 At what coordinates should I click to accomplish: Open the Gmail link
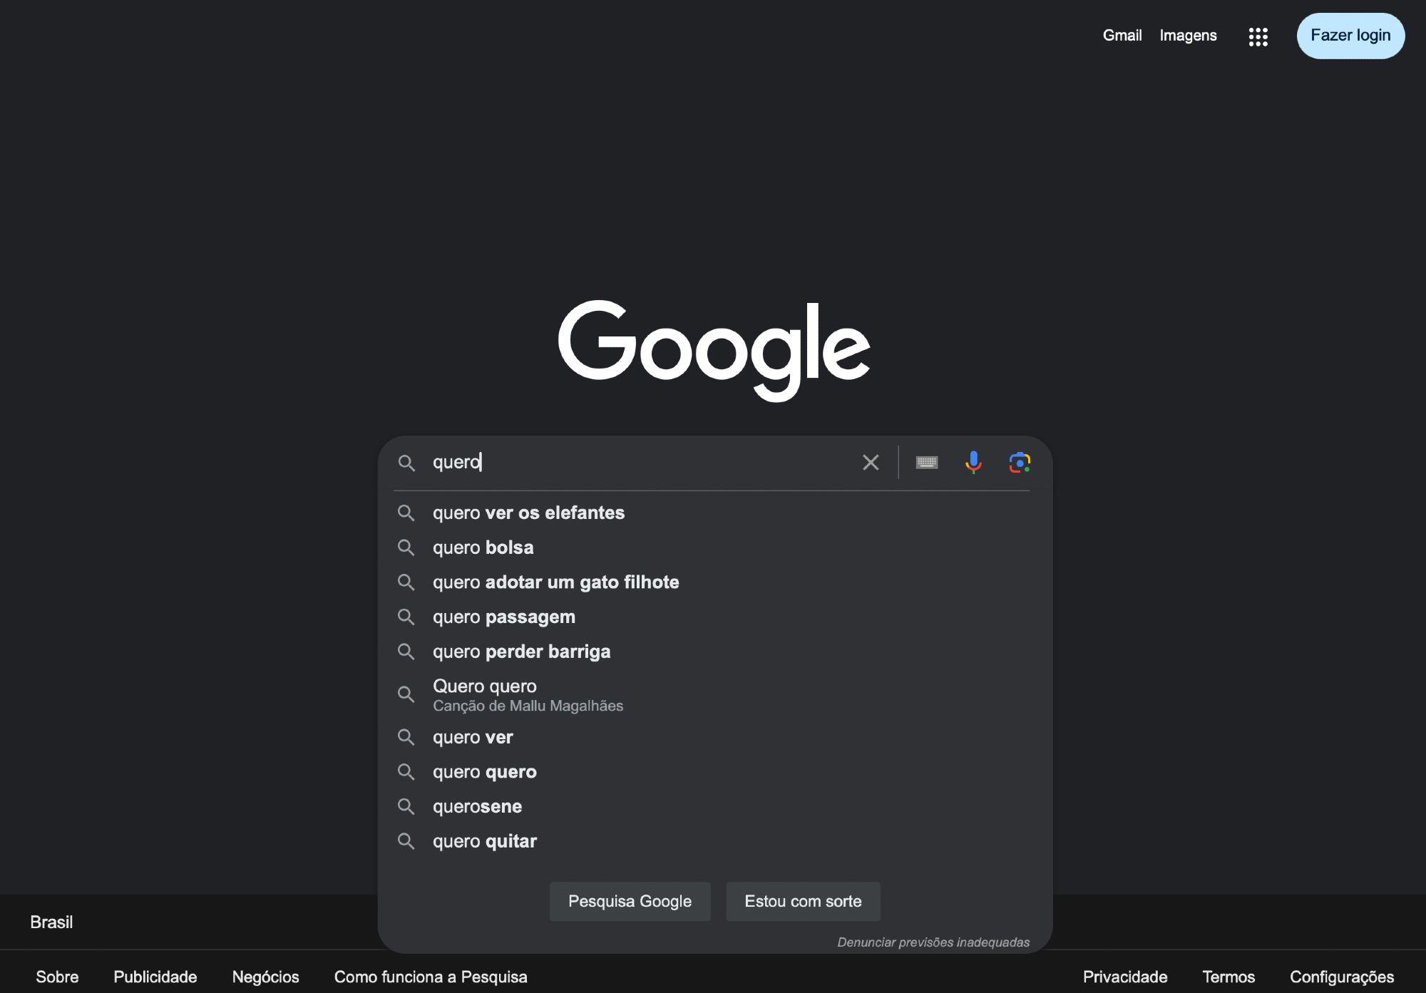tap(1122, 36)
